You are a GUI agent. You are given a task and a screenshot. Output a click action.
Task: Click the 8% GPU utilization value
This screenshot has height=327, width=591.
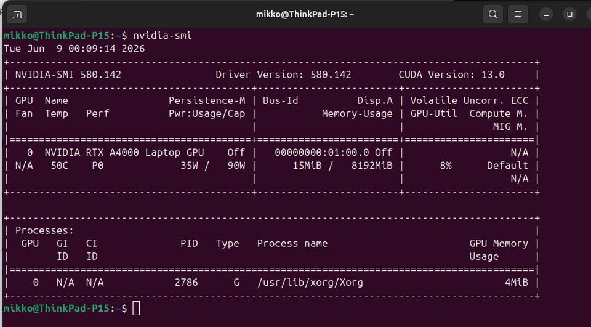pos(446,166)
